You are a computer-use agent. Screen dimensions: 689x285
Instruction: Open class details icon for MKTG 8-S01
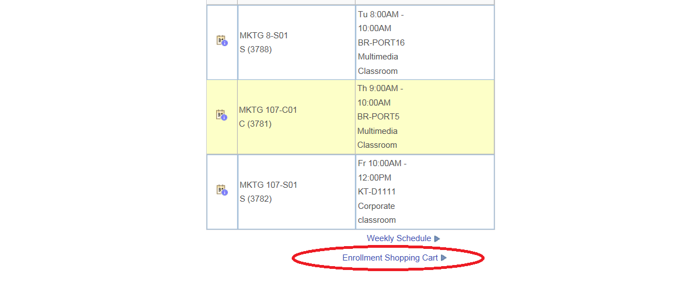222,41
